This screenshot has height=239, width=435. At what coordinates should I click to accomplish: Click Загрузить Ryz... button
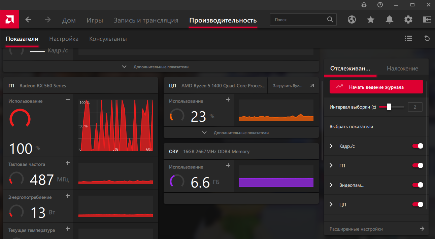pyautogui.click(x=293, y=86)
